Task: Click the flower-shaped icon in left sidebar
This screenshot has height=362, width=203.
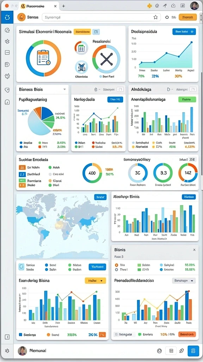Action: (x=7, y=42)
